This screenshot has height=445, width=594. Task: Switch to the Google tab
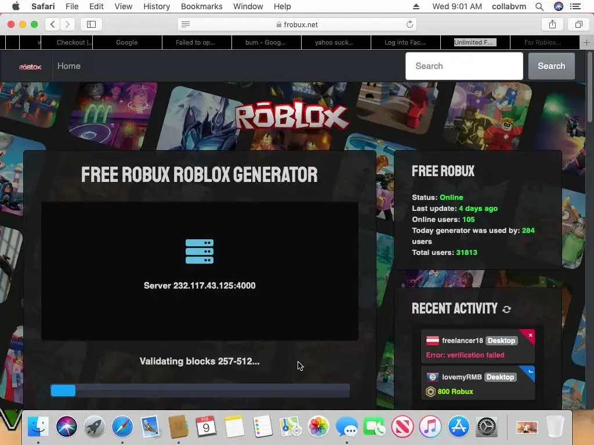tap(127, 42)
